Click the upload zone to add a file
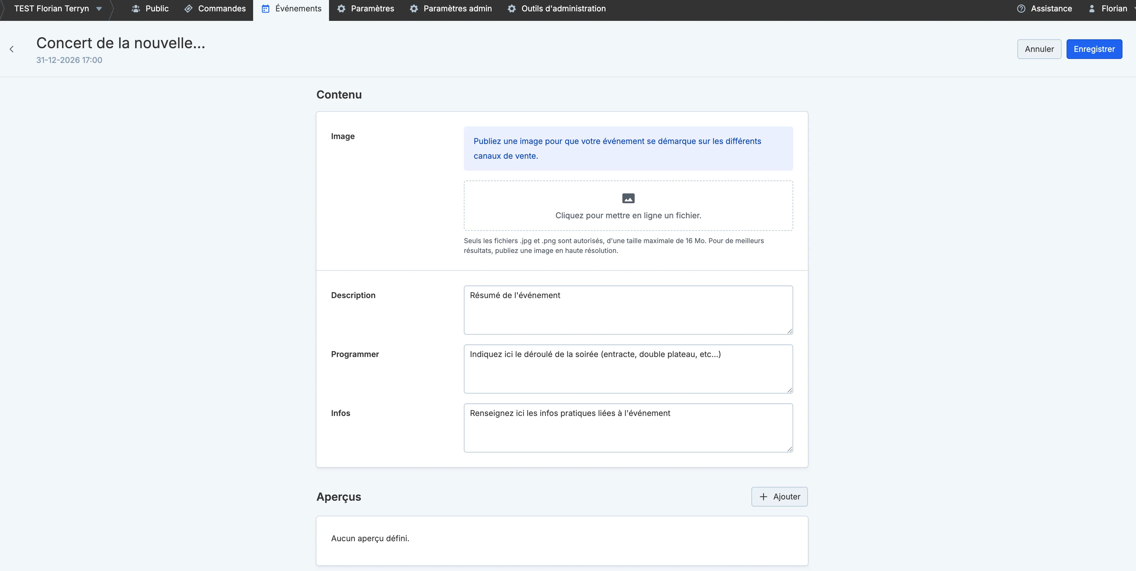Image resolution: width=1136 pixels, height=571 pixels. (x=628, y=206)
